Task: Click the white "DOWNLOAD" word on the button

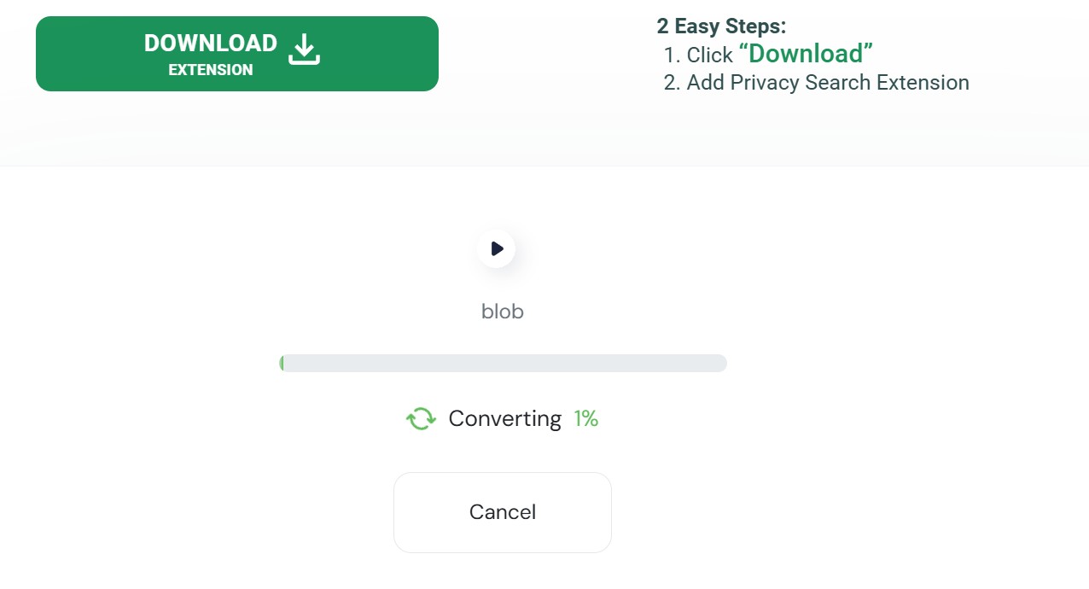Action: pos(211,44)
